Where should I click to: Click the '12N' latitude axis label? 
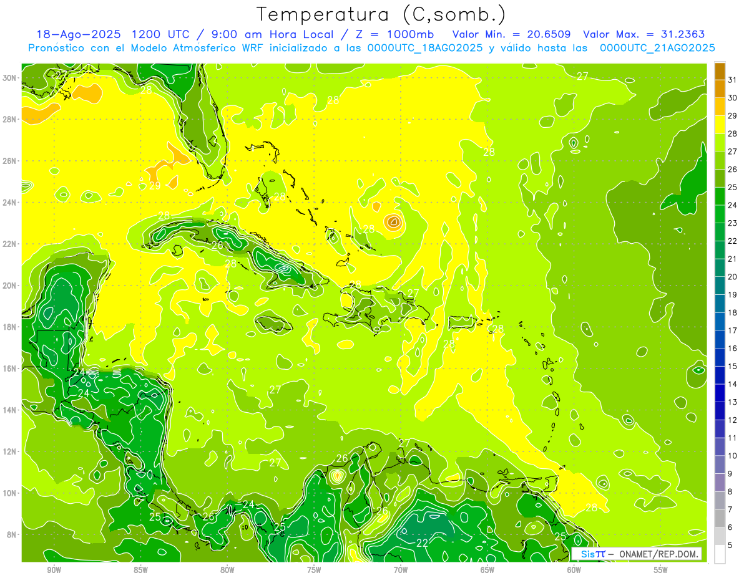tap(10, 451)
